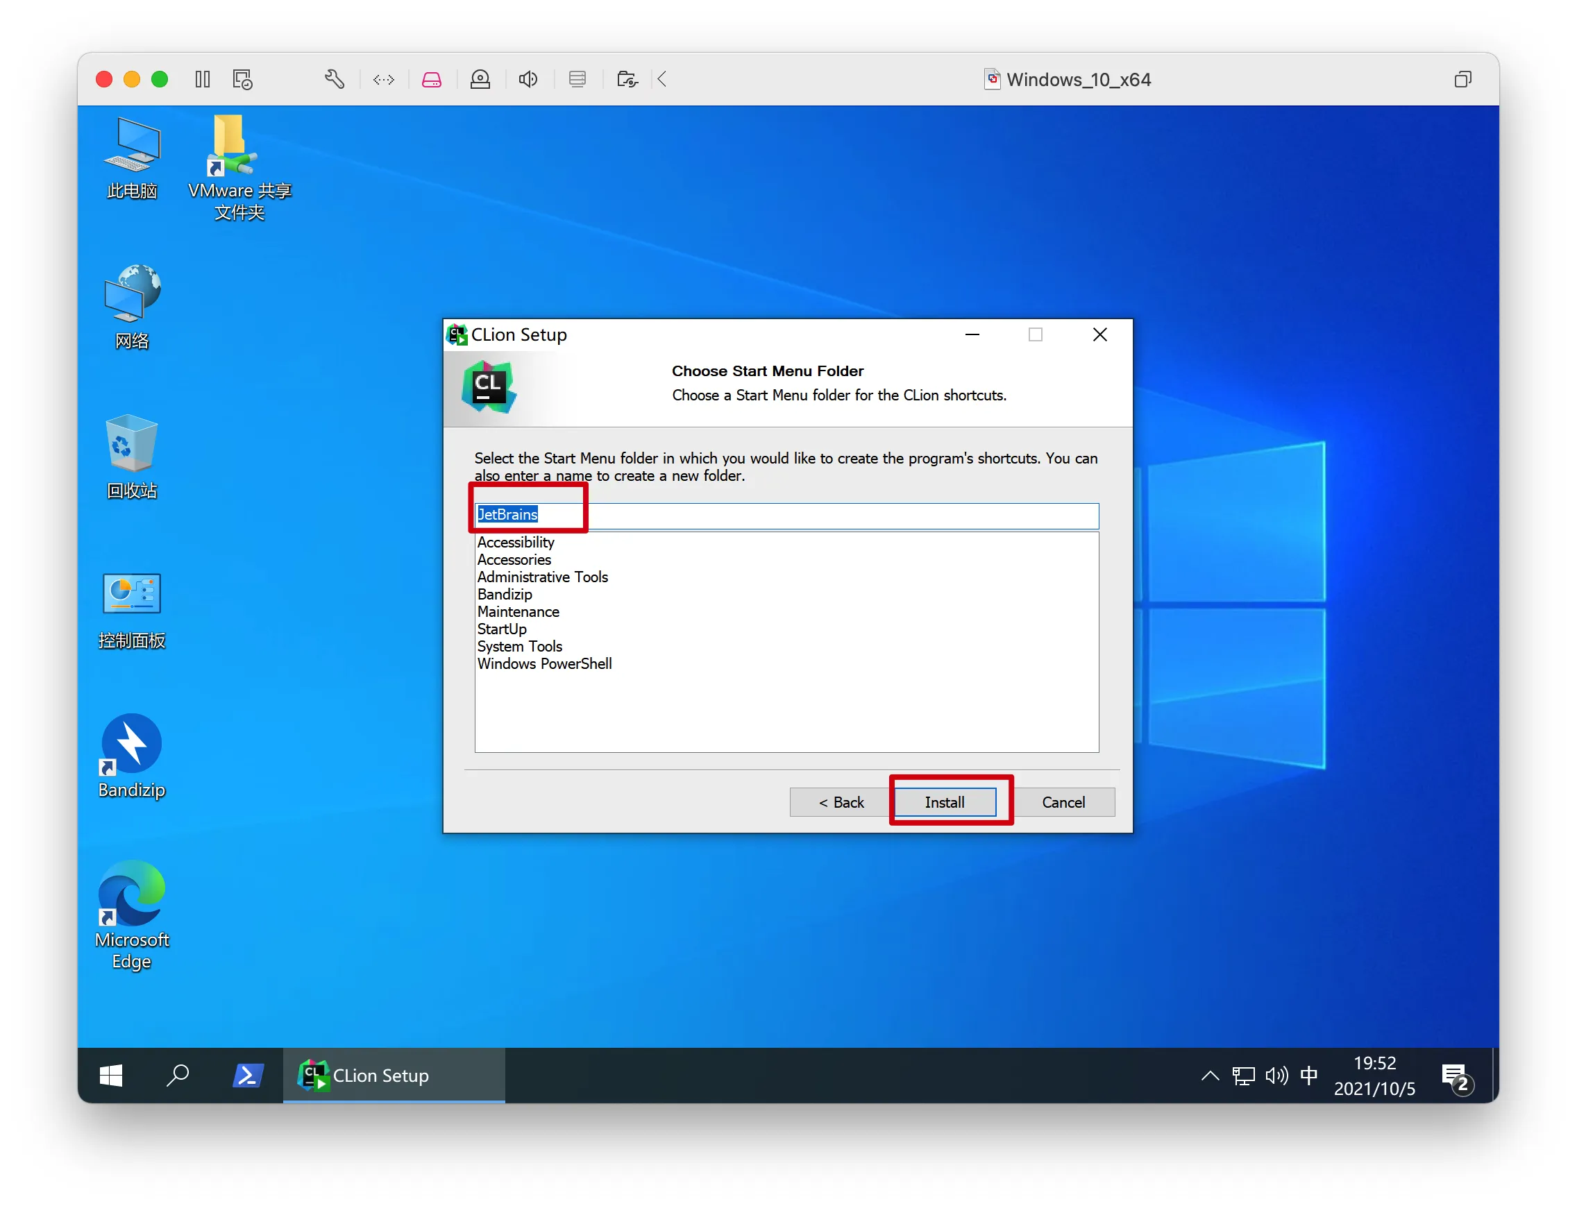Go back with the Back button
The width and height of the screenshot is (1577, 1206).
coord(841,802)
